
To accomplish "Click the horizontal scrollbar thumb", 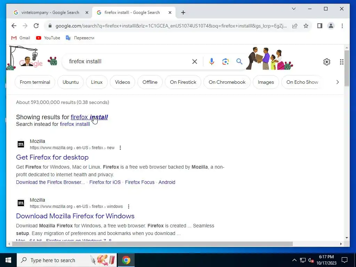I will (x=152, y=244).
